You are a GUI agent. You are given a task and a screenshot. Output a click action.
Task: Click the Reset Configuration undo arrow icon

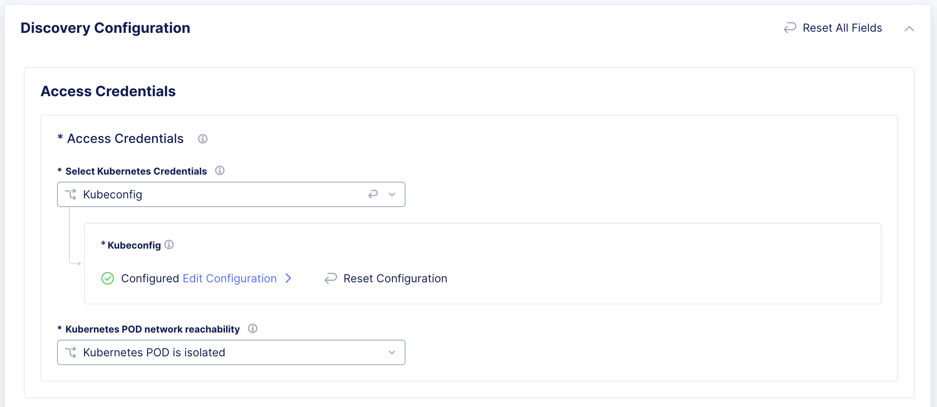330,278
